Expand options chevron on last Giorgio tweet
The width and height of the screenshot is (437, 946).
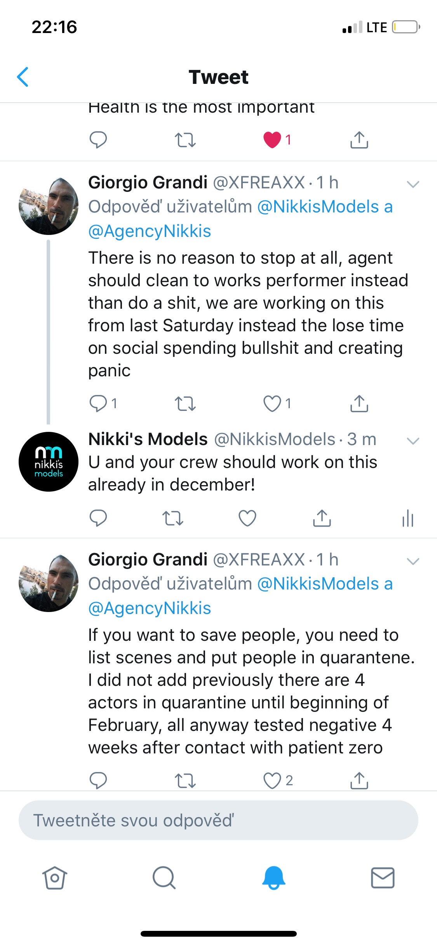coord(413,561)
